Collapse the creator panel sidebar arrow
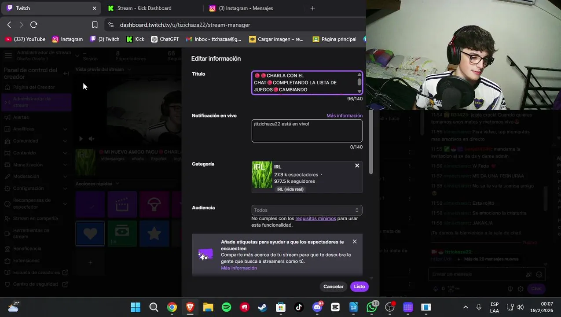Image resolution: width=561 pixels, height=317 pixels. (x=66, y=74)
